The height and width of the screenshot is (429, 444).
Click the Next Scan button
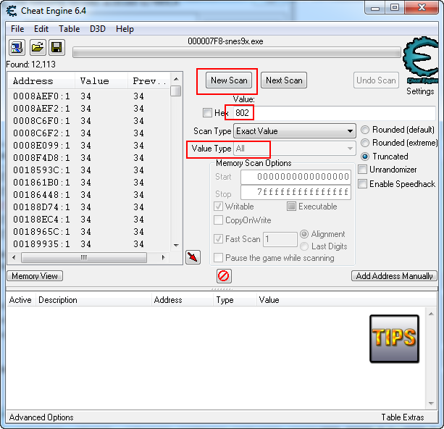point(284,80)
